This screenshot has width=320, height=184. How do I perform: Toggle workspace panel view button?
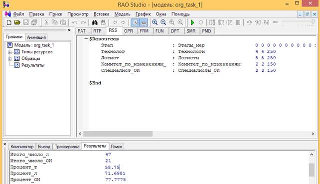coord(135,22)
